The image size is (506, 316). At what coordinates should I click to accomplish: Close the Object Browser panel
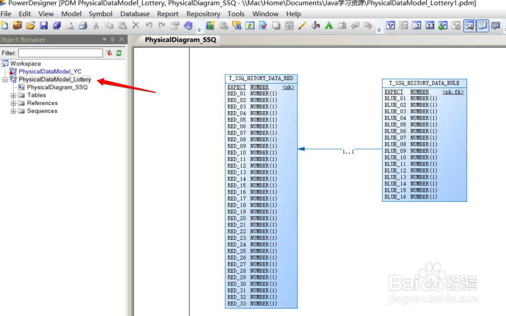(121, 39)
